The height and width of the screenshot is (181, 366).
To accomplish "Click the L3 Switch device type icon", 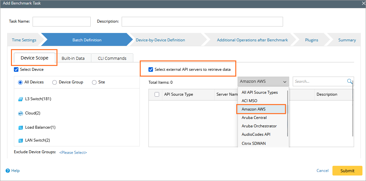I will [21, 99].
